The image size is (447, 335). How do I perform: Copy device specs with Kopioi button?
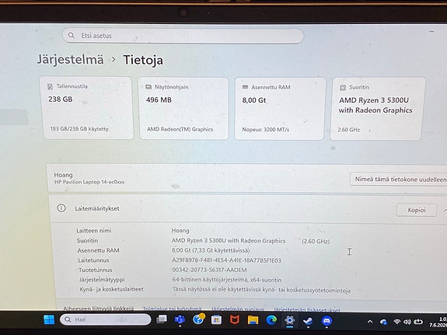(x=417, y=210)
